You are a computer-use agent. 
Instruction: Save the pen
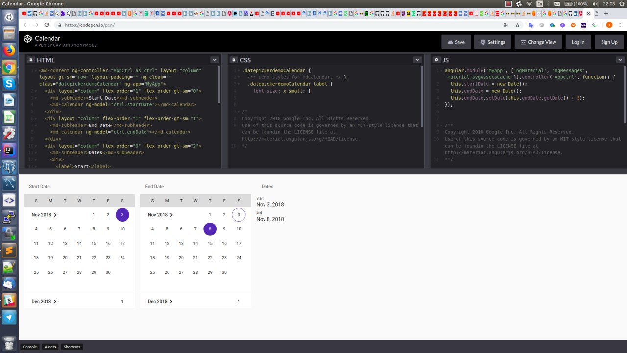click(x=456, y=42)
